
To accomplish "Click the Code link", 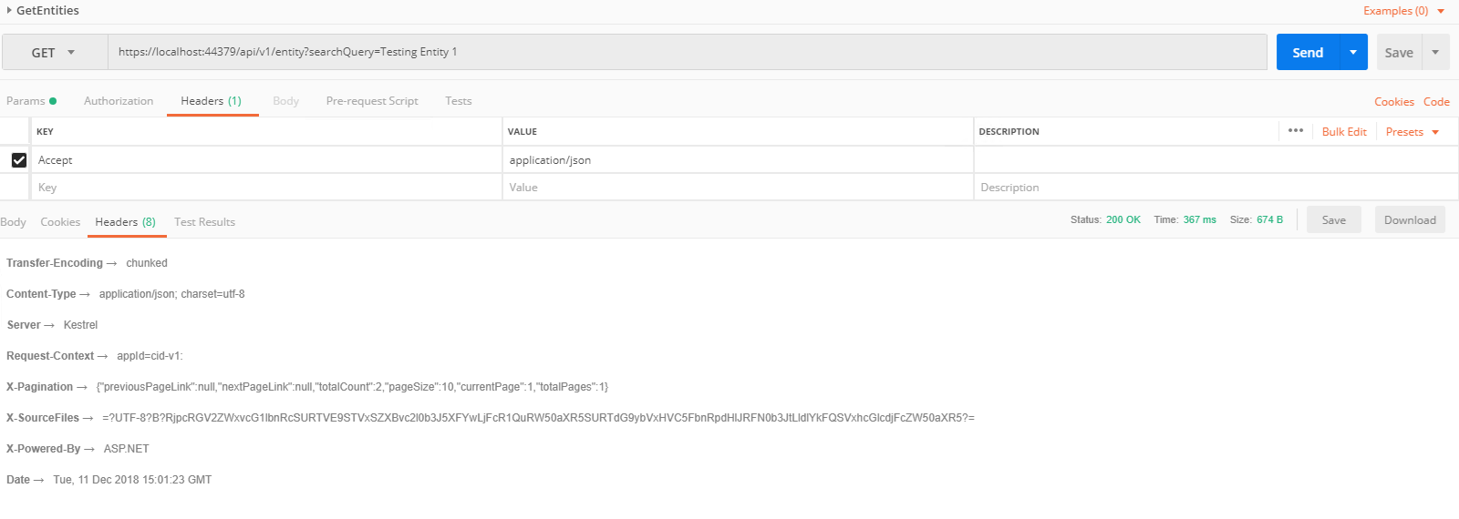I will 1436,102.
